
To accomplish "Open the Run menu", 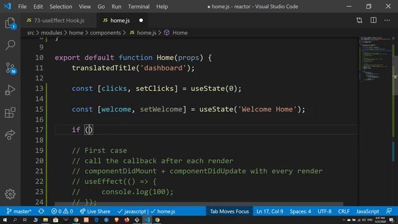I will (x=116, y=7).
